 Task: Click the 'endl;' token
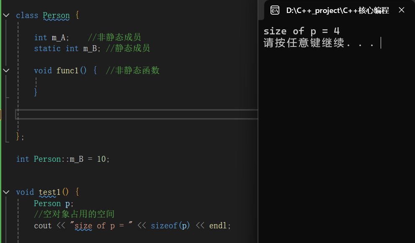pos(220,225)
